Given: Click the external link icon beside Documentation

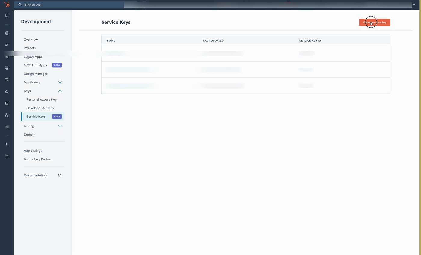Looking at the screenshot, I should pos(59,175).
